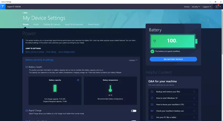
Task: Switch to the Audio tab
Action: click(36, 24)
